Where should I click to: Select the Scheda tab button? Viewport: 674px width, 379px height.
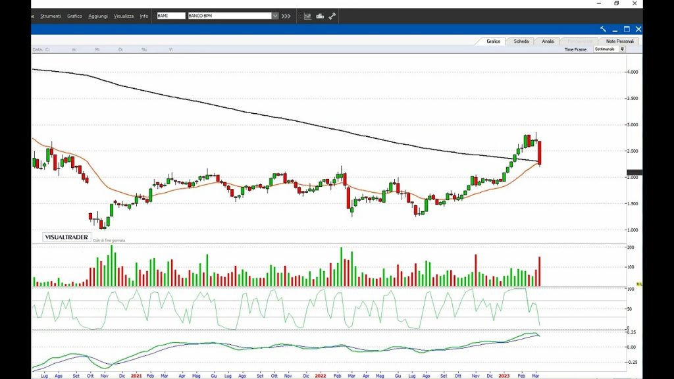(x=521, y=40)
